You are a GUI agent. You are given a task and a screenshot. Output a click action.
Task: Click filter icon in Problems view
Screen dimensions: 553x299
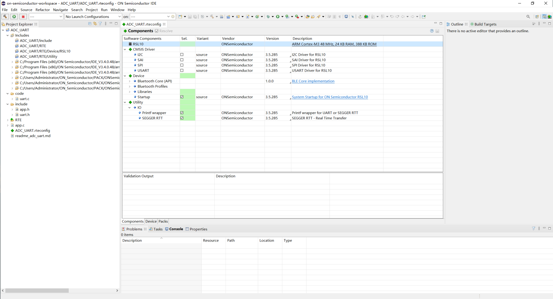pyautogui.click(x=534, y=228)
